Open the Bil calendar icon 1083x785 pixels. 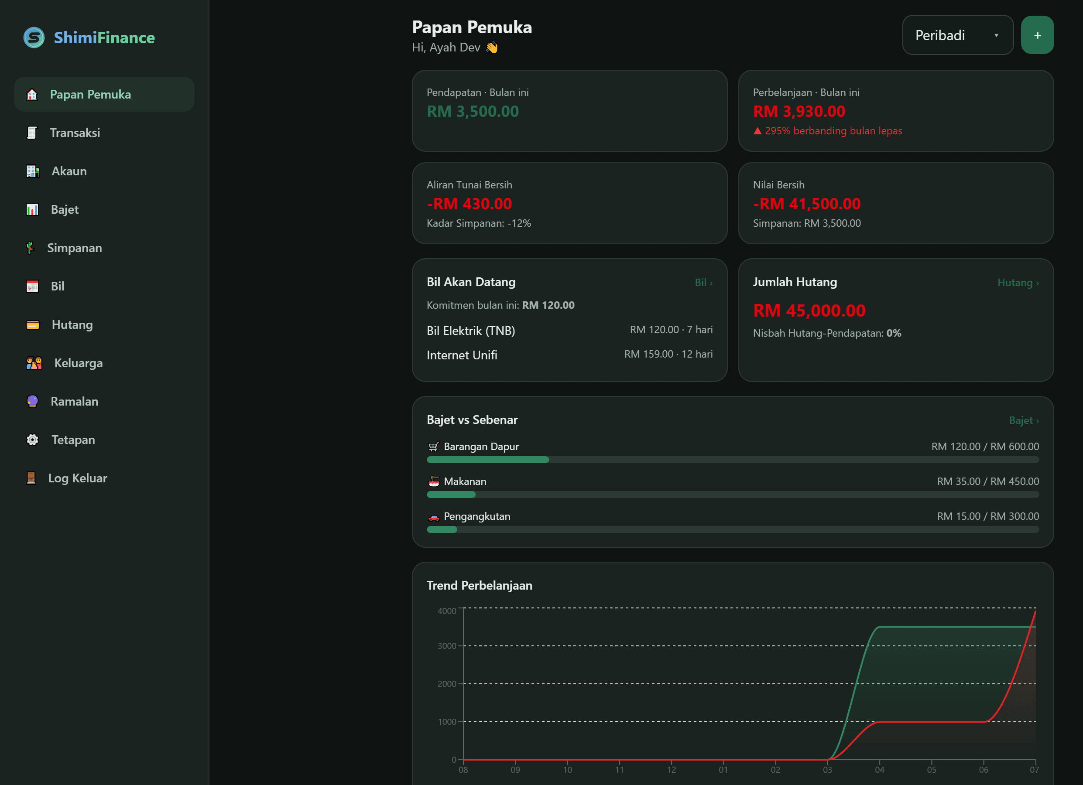tap(32, 287)
